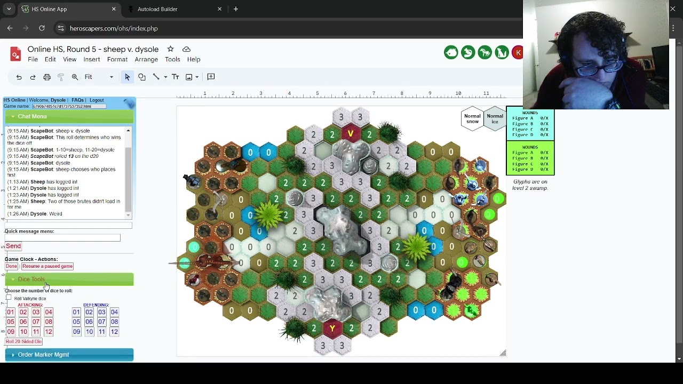This screenshot has width=683, height=384.
Task: Click the Undo arrow in the toolbar
Action: pos(19,77)
